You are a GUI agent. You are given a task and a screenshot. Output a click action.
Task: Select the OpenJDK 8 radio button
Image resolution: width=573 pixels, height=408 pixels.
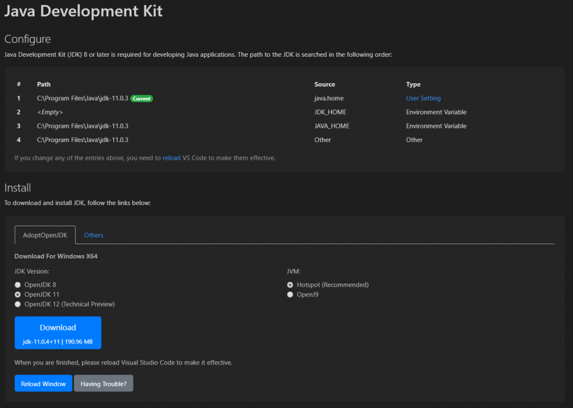click(x=18, y=285)
